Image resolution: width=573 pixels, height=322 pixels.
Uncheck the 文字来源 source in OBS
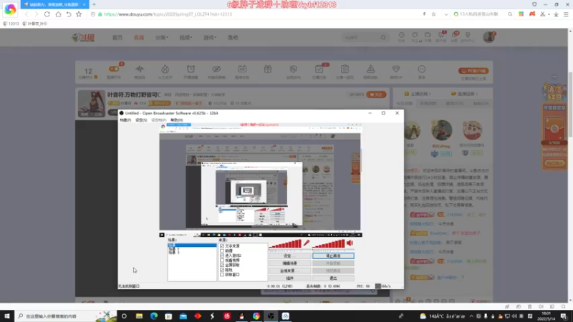222,246
